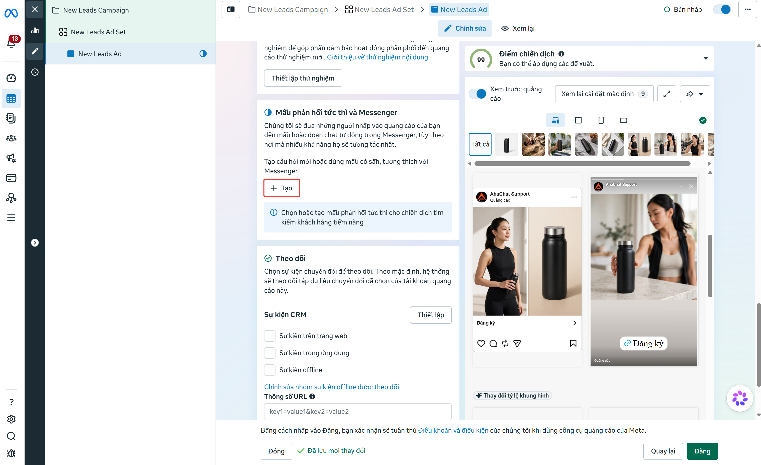
Task: Check the Sự kiện trong ứng dụng box
Action: (x=270, y=353)
